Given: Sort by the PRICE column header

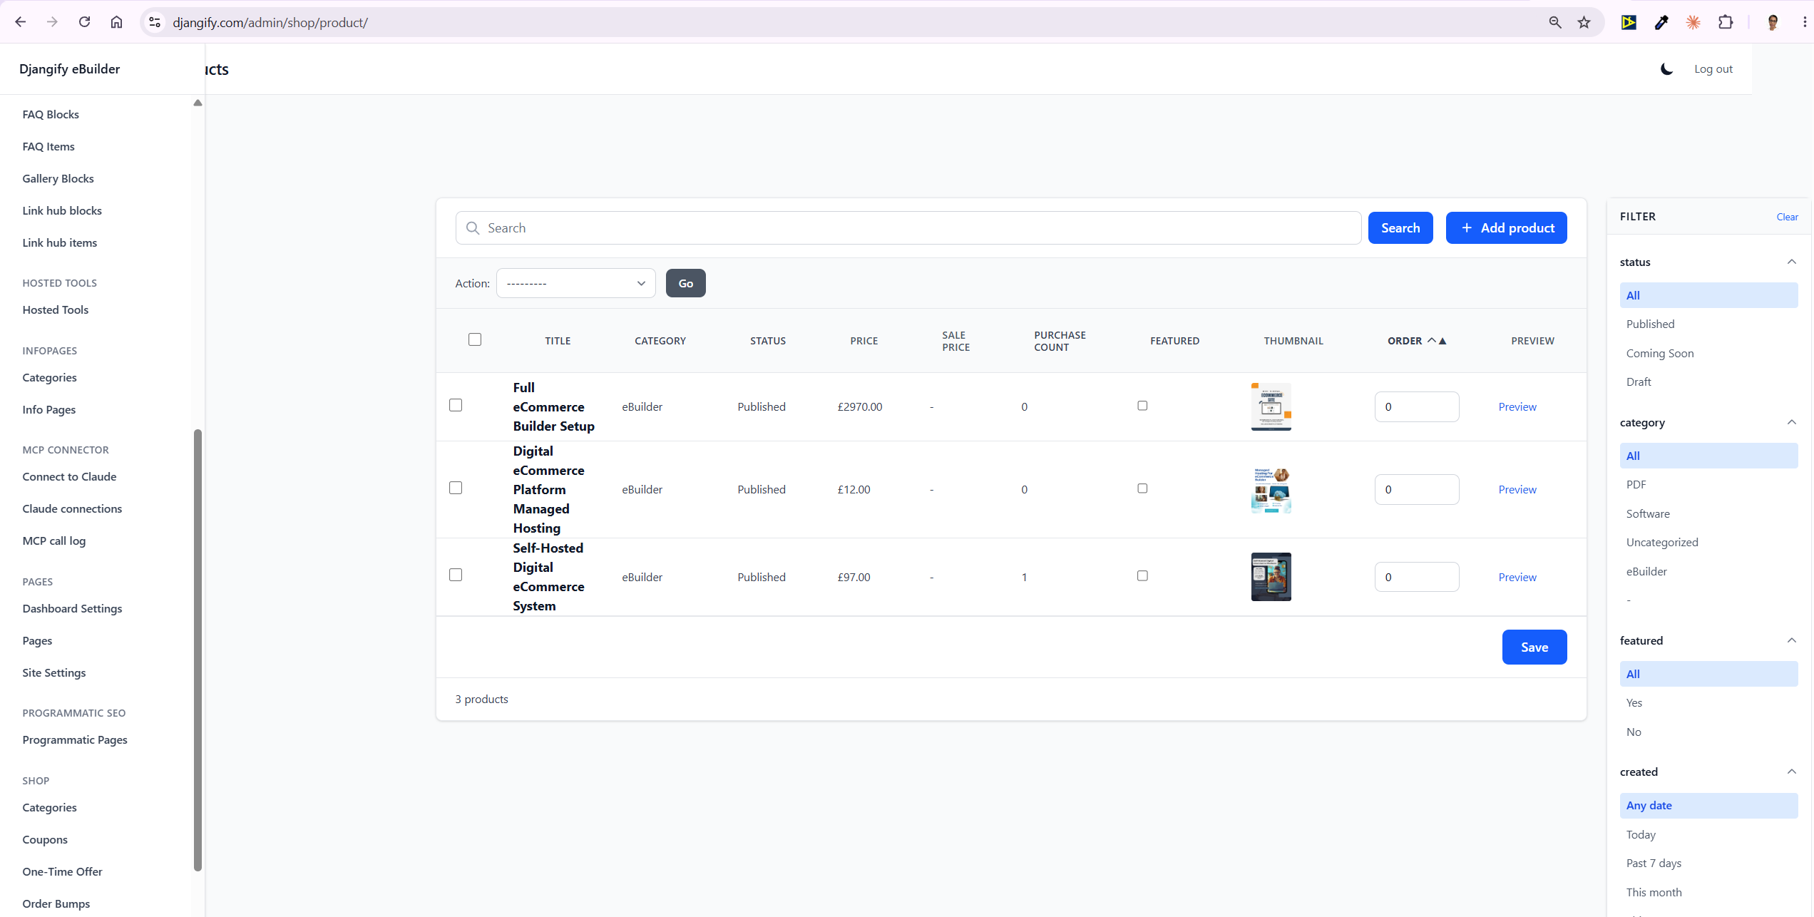Looking at the screenshot, I should click(864, 341).
